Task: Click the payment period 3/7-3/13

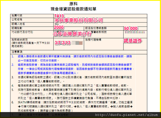Action: tap(63, 43)
